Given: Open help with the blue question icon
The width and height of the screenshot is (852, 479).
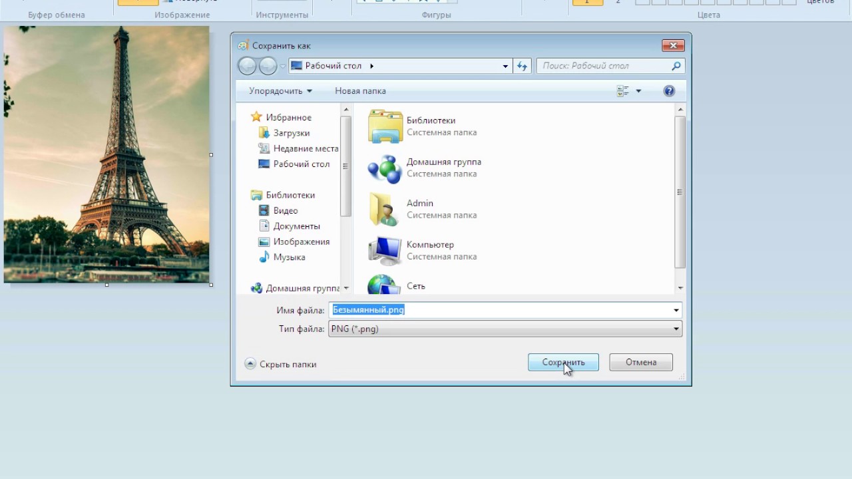Looking at the screenshot, I should point(669,91).
